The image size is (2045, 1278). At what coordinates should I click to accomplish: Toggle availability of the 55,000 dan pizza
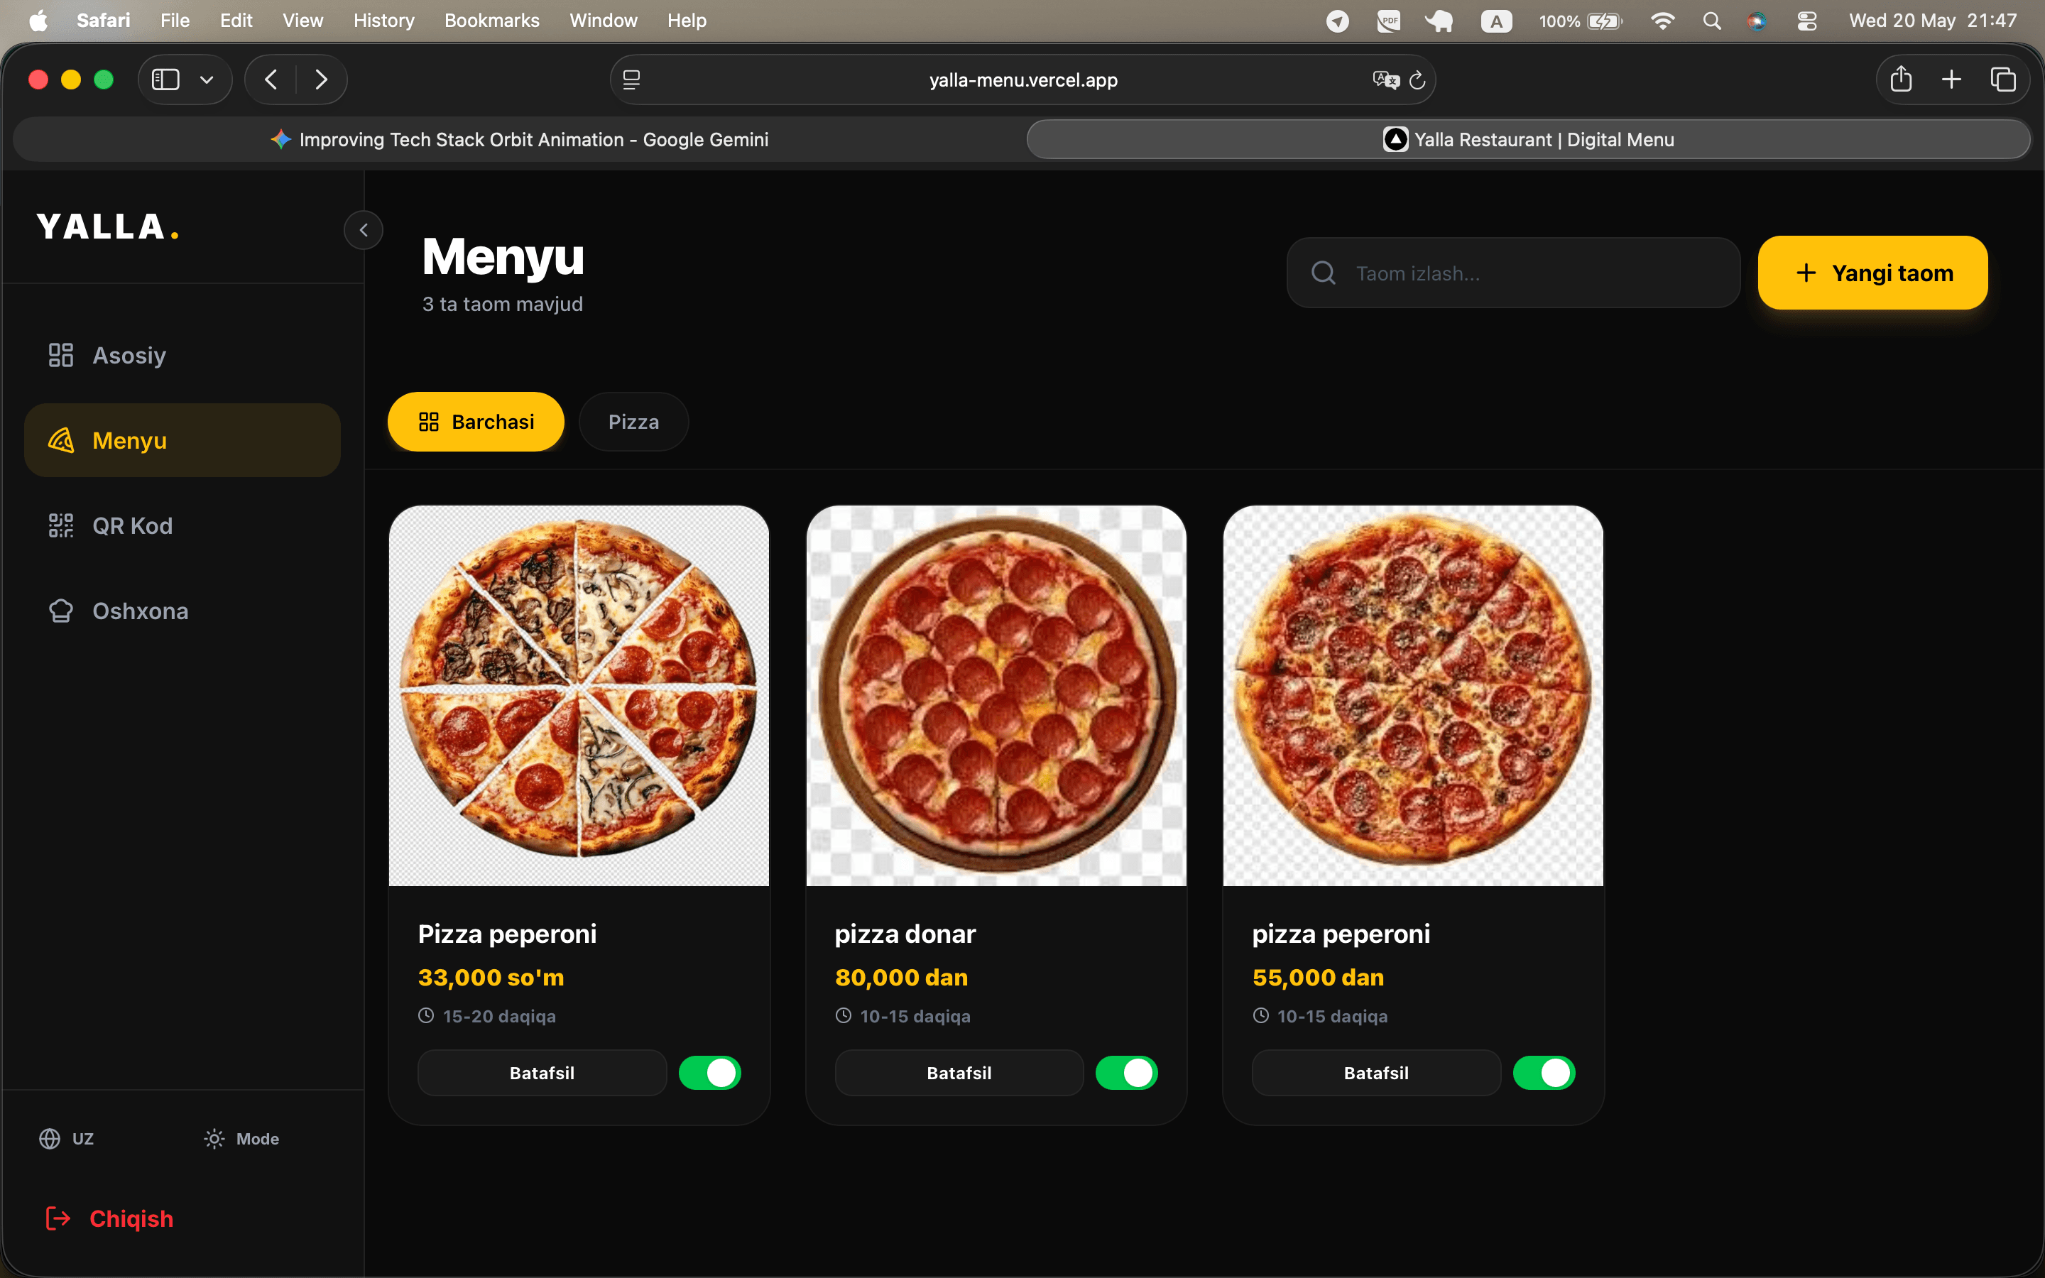tap(1544, 1073)
